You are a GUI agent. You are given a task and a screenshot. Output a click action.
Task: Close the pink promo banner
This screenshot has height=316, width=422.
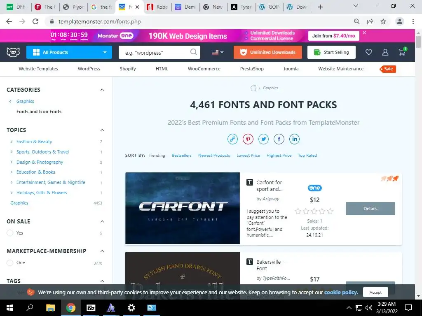pyautogui.click(x=364, y=33)
